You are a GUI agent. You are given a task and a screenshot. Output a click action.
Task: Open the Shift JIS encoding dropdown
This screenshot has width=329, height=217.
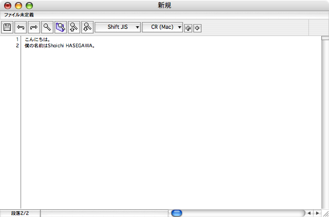pyautogui.click(x=118, y=27)
